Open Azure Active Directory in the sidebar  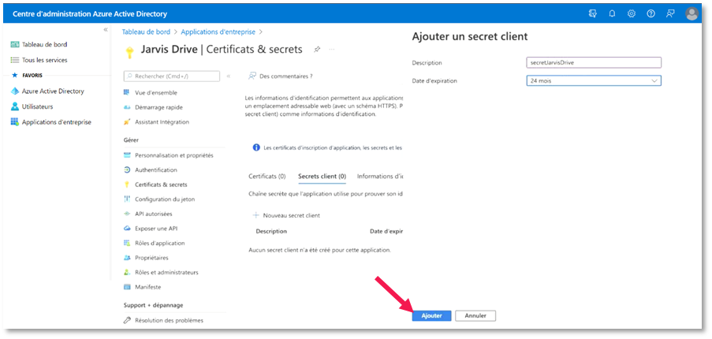53,91
